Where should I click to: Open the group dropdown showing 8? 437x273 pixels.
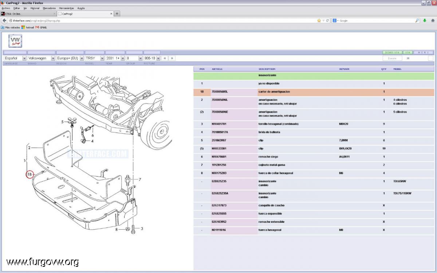coord(134,58)
